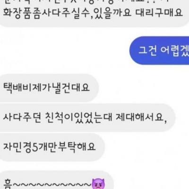The width and height of the screenshot is (189, 189).
Task: Tap the '흠~~~~' message bubble
Action: 54,180
